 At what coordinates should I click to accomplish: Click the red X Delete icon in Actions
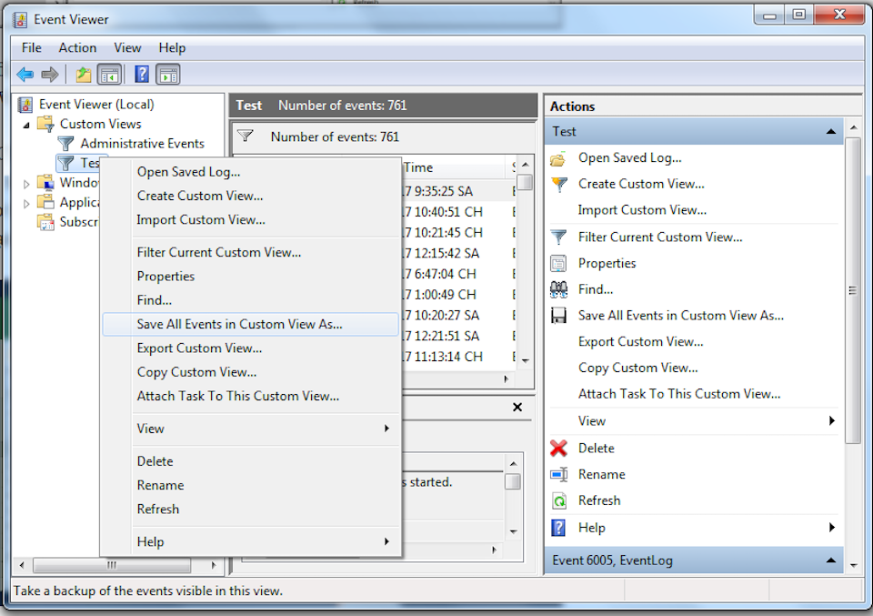click(558, 448)
